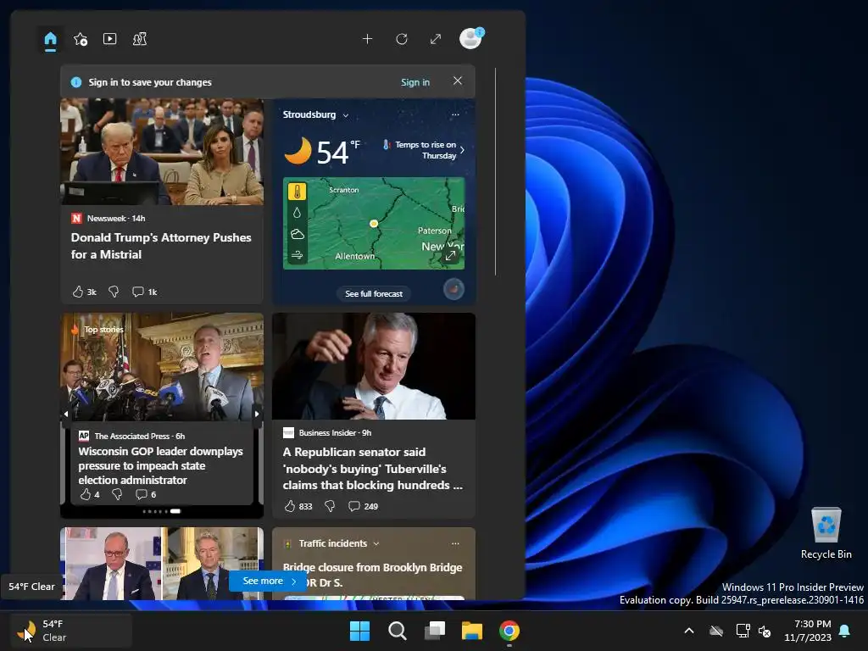Select precipitation droplet map layer
The width and height of the screenshot is (868, 651).
coord(298,213)
